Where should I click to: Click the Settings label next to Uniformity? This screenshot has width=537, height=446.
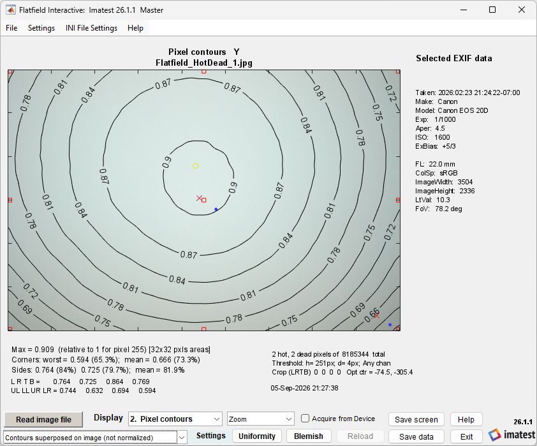[211, 435]
